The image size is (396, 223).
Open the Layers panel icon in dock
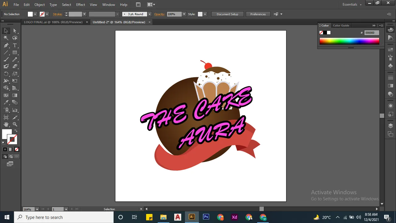(390, 126)
